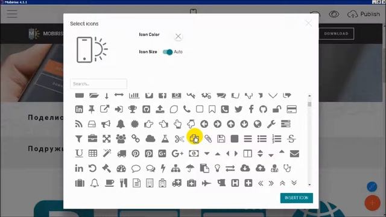Close the Select icons dialog
This screenshot has height=217, width=386.
coord(308,24)
